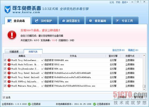The image size is (149, 107).
Task: Sort list by the 文件名 column header
Action: 73,56
